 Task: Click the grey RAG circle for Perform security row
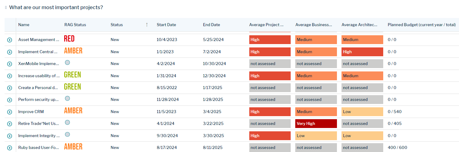(68, 98)
